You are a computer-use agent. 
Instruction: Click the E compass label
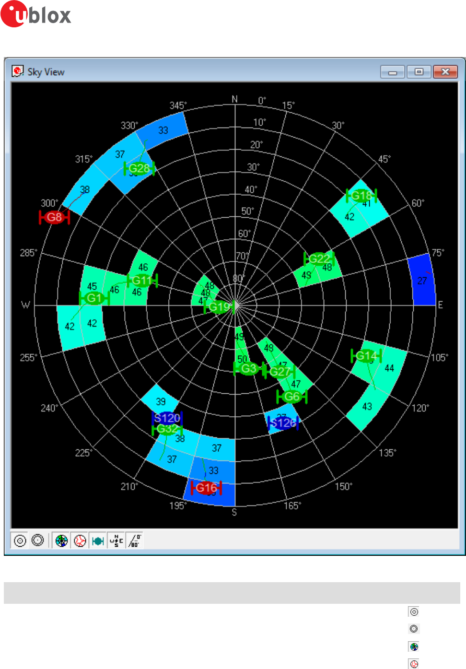(440, 305)
